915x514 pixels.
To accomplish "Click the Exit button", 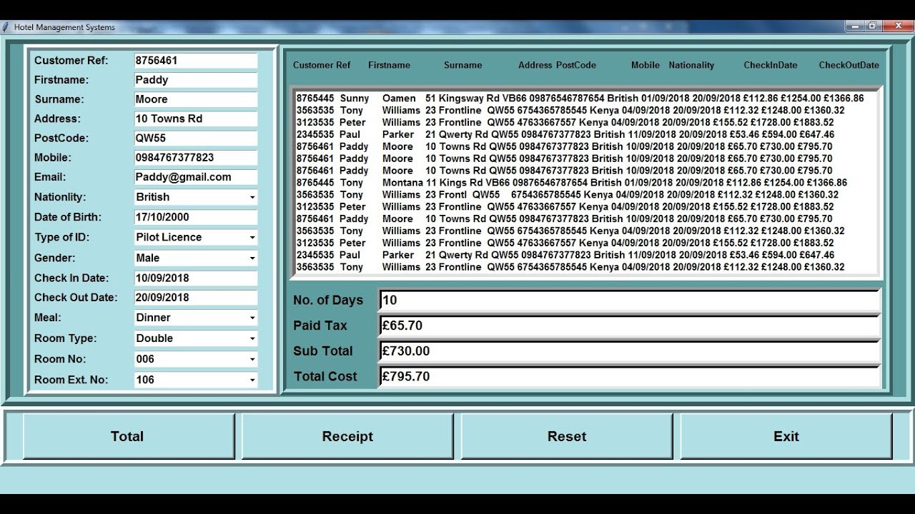I will point(786,436).
